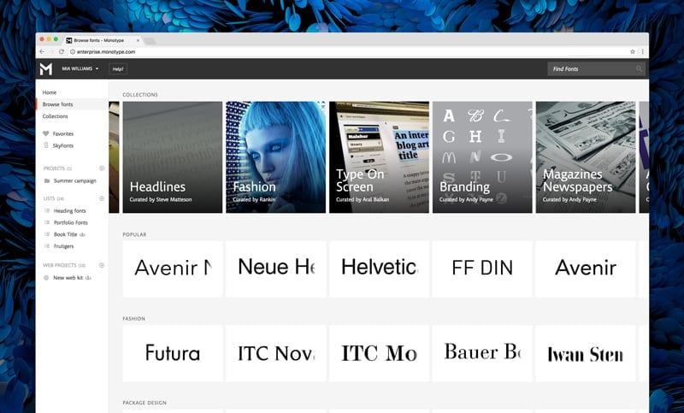This screenshot has height=413, width=684.
Task: Open the Branding collection card
Action: coord(482,157)
